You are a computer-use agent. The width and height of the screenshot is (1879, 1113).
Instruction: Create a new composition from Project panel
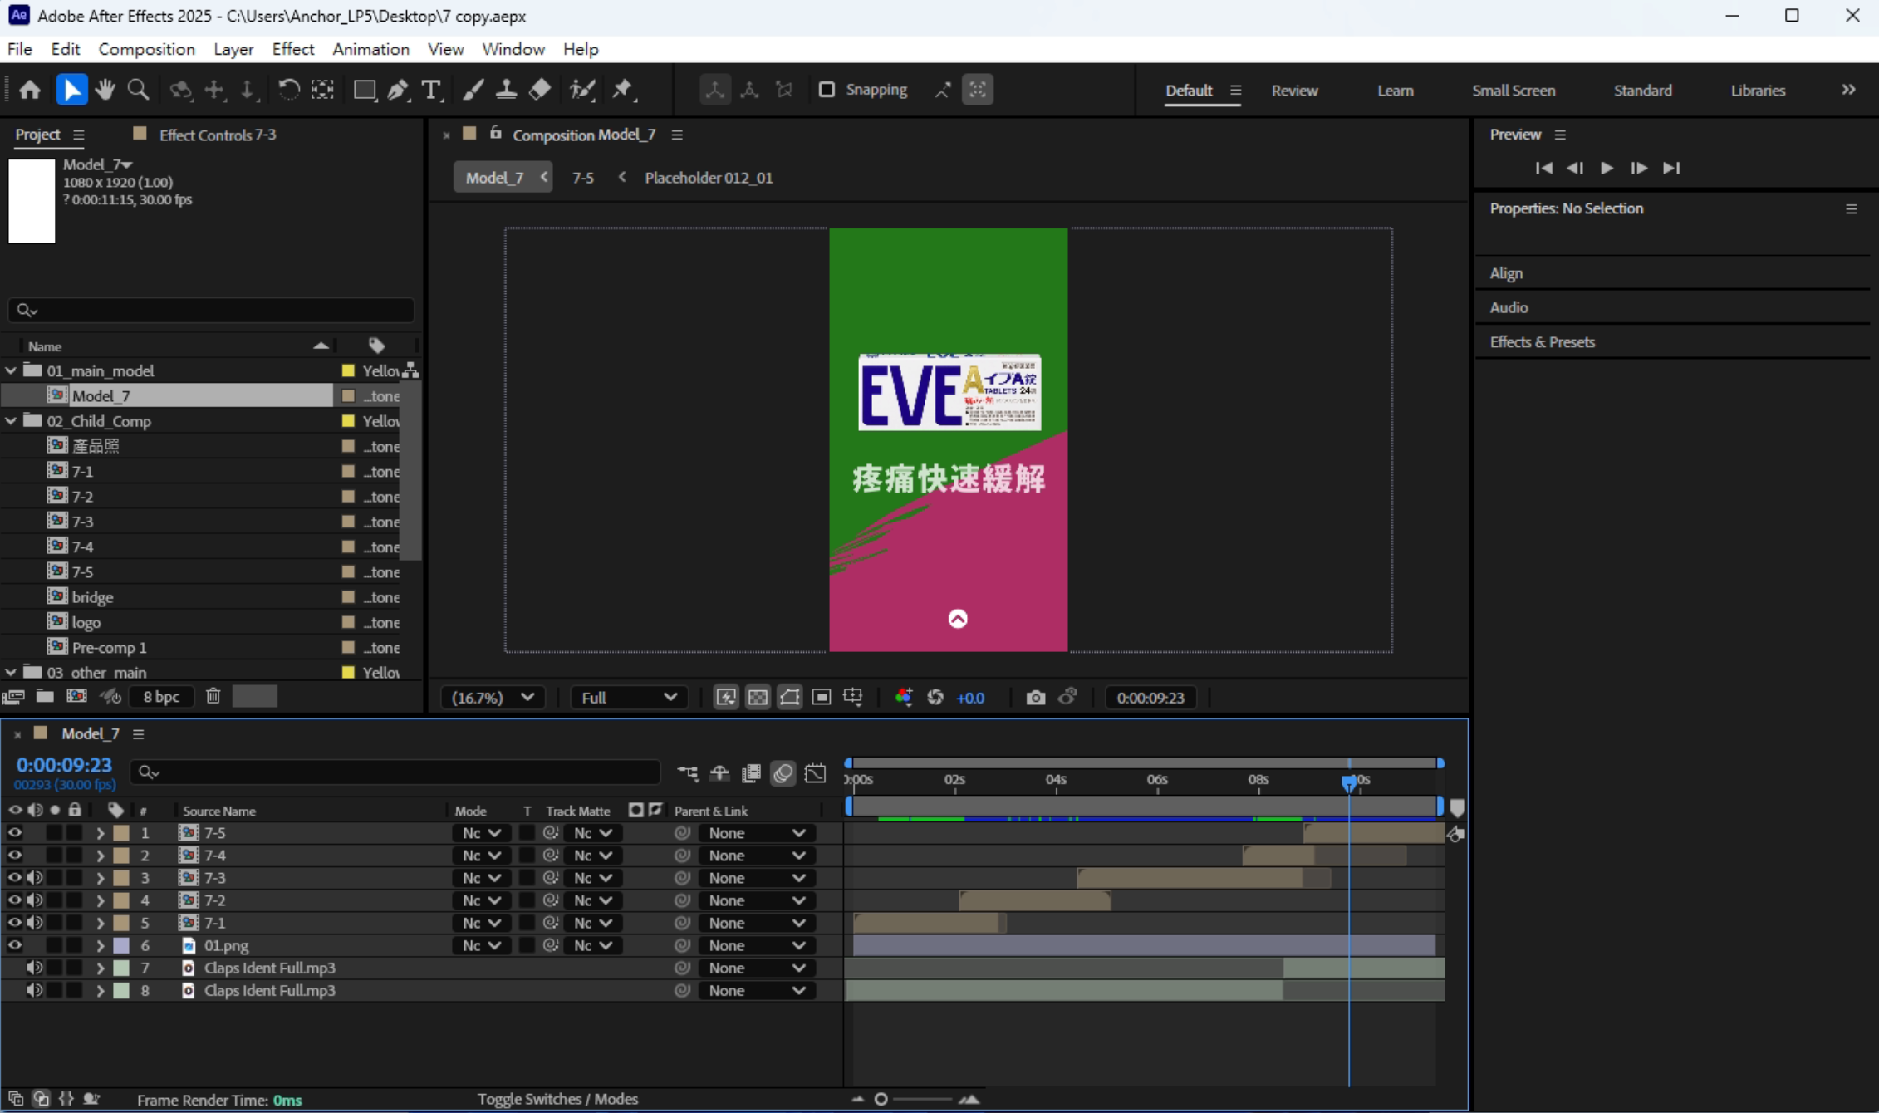[x=76, y=696]
